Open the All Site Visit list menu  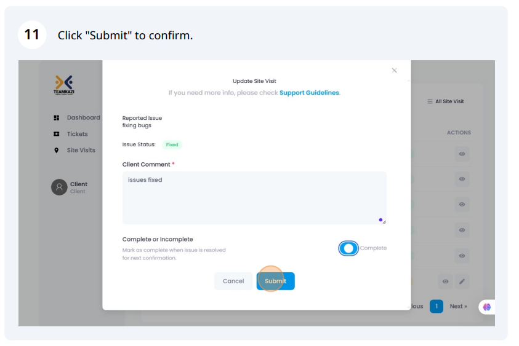446,101
